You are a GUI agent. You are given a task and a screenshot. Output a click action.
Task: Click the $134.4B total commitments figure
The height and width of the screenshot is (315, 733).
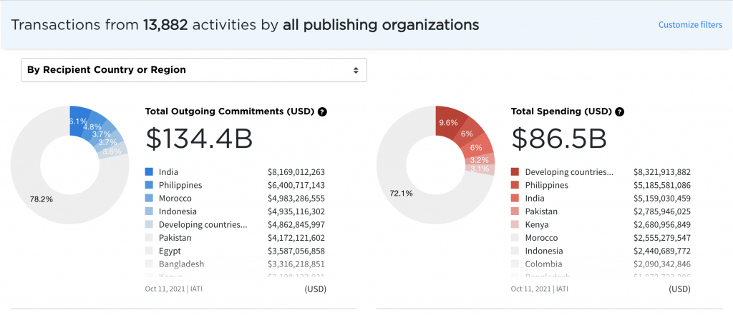coord(198,139)
